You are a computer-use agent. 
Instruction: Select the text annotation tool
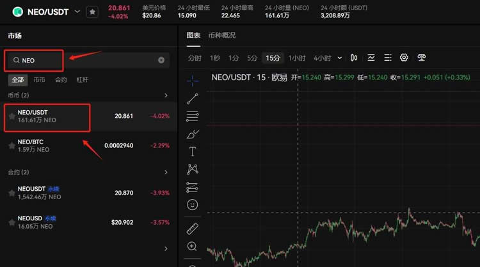(x=192, y=152)
